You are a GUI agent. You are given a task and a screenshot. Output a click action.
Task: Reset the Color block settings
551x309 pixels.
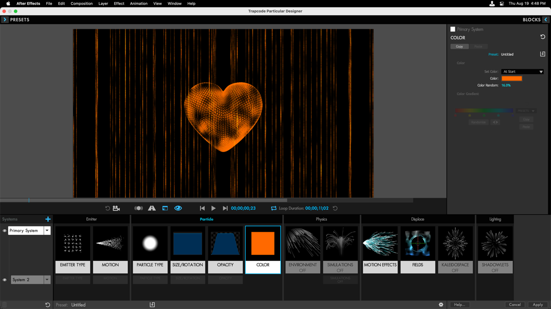(543, 37)
